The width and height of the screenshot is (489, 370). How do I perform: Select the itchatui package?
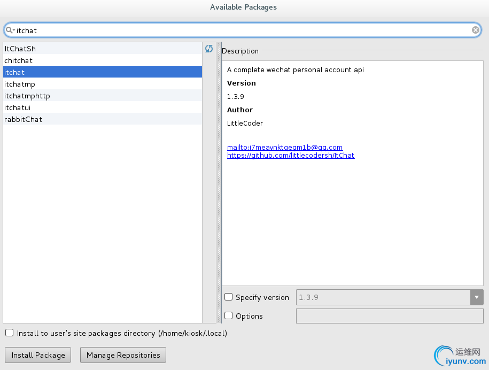[103, 107]
